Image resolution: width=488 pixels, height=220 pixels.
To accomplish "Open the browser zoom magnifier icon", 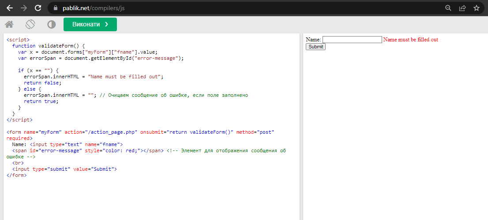I will 448,8.
